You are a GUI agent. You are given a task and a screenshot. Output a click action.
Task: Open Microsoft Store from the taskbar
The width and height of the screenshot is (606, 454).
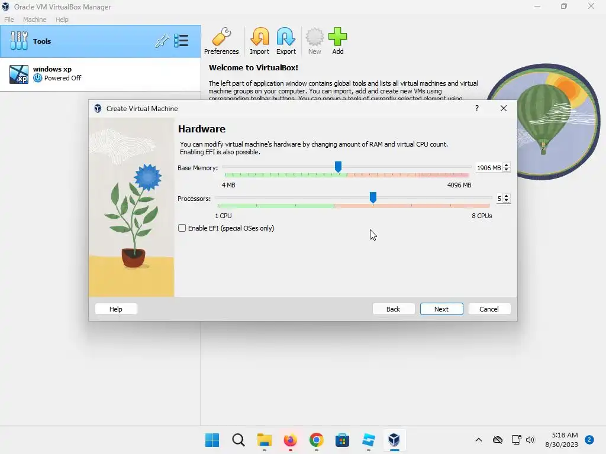pyautogui.click(x=342, y=440)
